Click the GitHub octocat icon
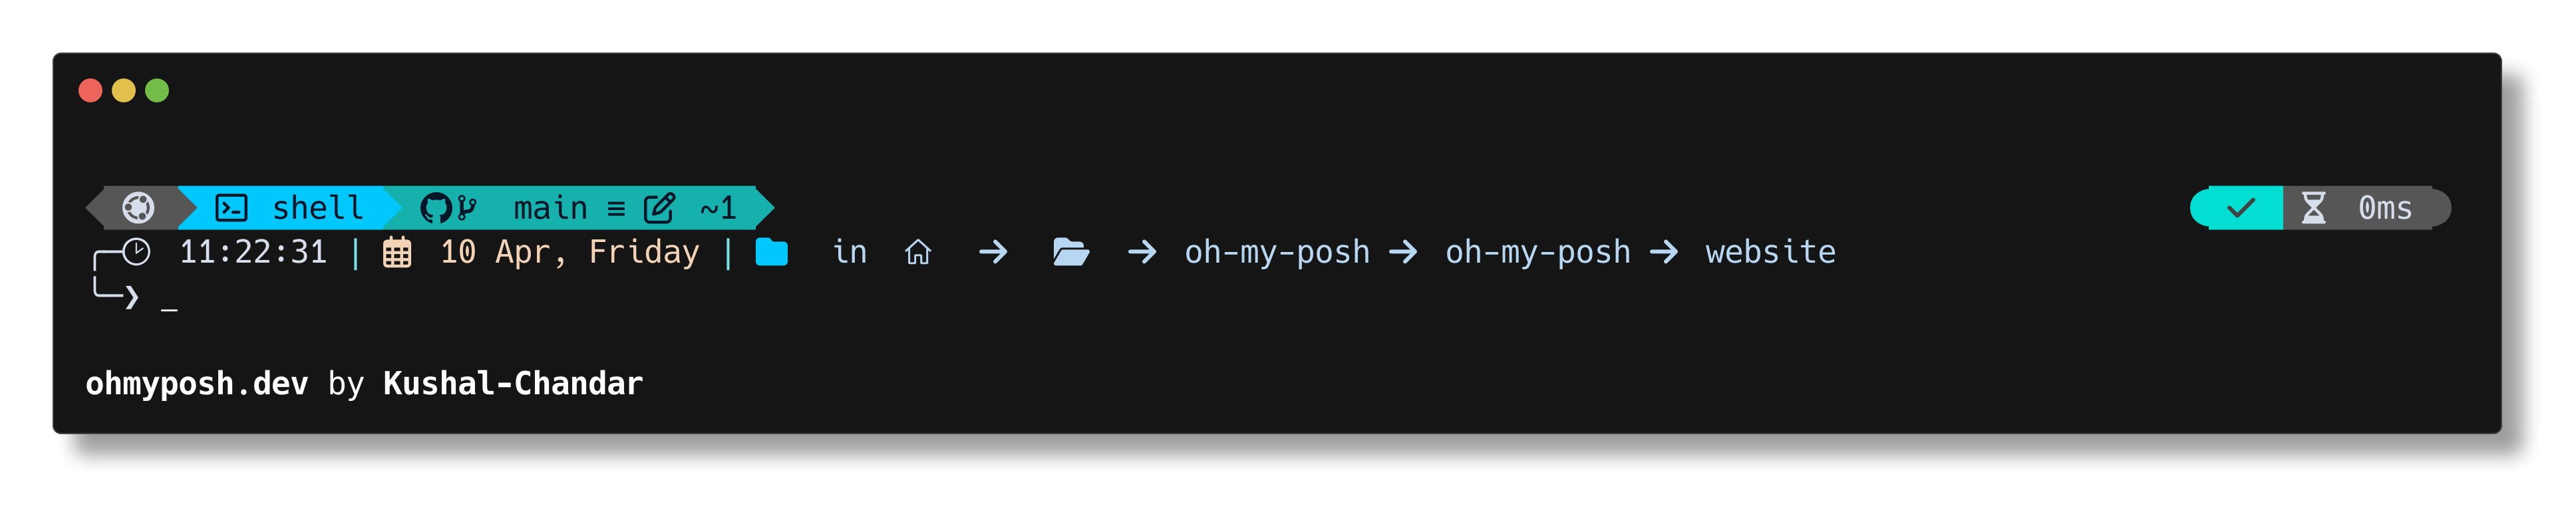Viewport: 2576px width, 508px height. point(436,208)
